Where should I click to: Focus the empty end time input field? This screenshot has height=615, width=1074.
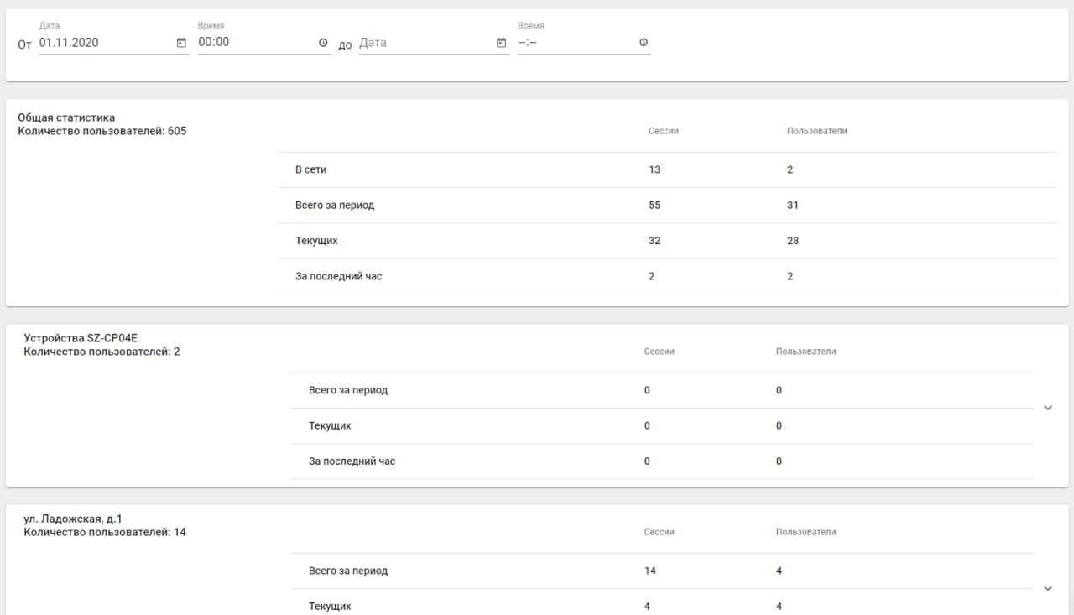click(576, 43)
